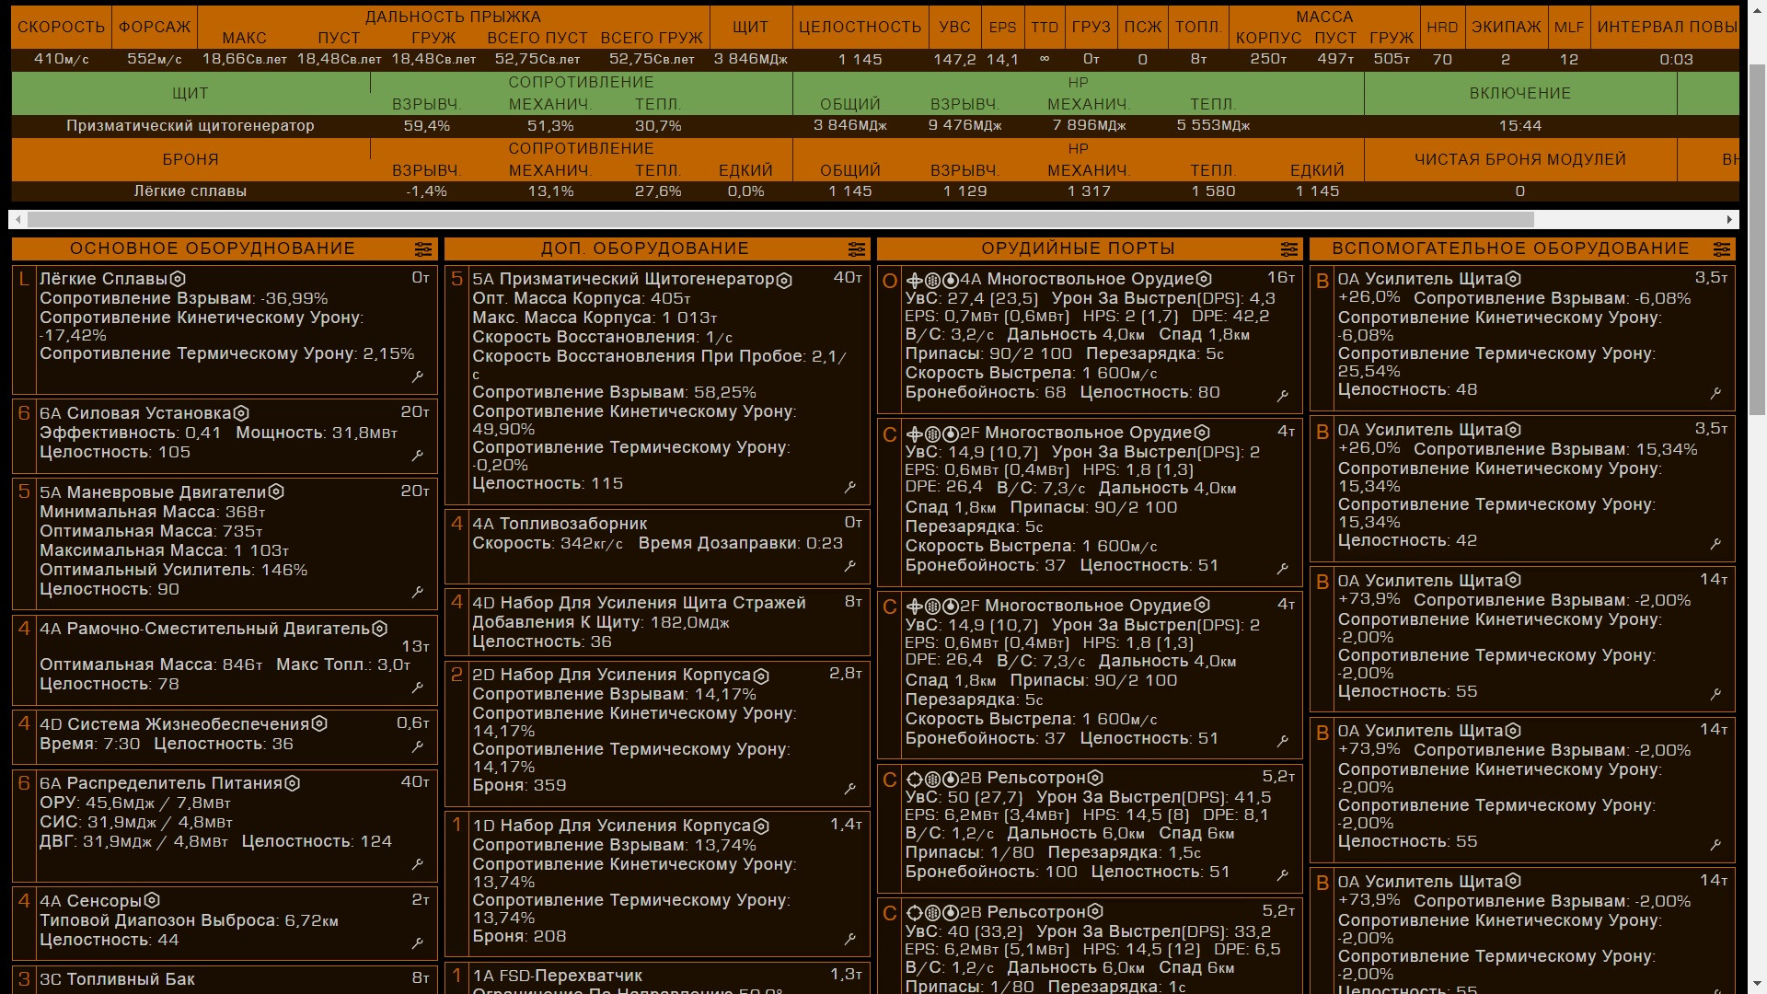This screenshot has width=1767, height=994.
Task: Click wrench icon on 4A fuel scoop
Action: (850, 567)
